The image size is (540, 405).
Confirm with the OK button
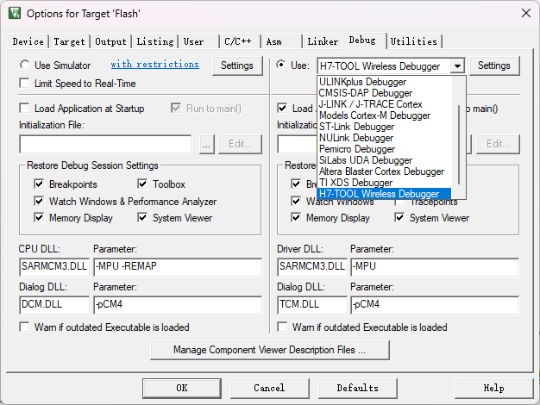click(182, 388)
